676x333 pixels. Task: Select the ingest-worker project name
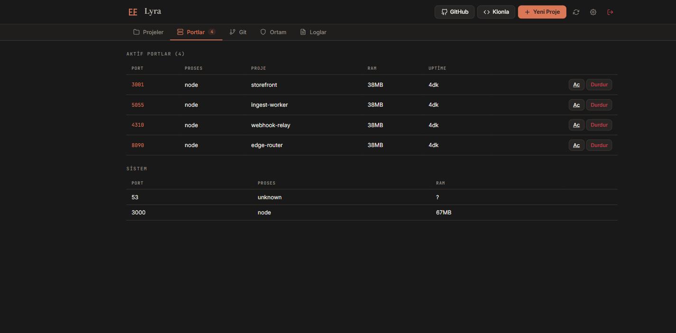click(x=269, y=105)
